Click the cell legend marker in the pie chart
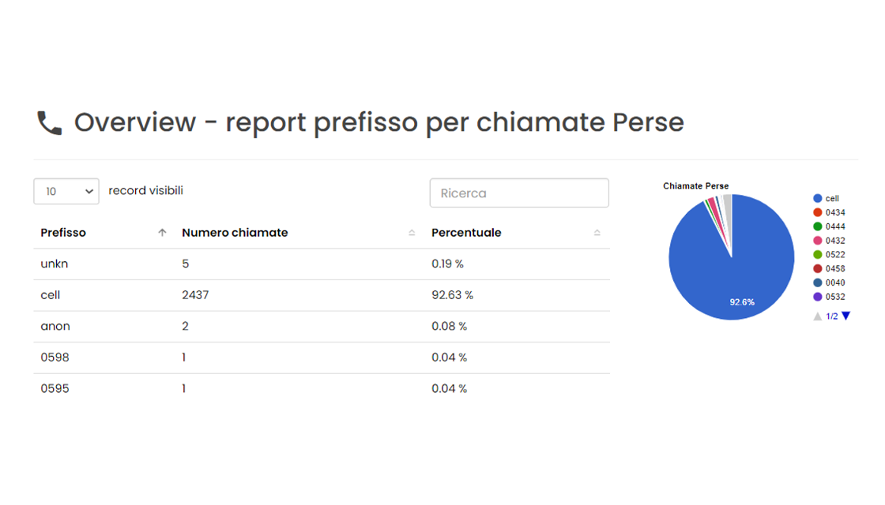The image size is (885, 505). click(816, 198)
